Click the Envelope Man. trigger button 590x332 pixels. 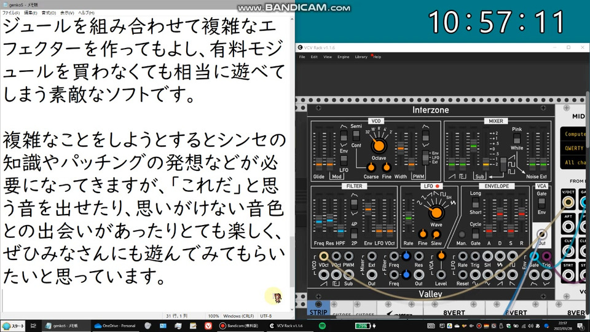(462, 234)
